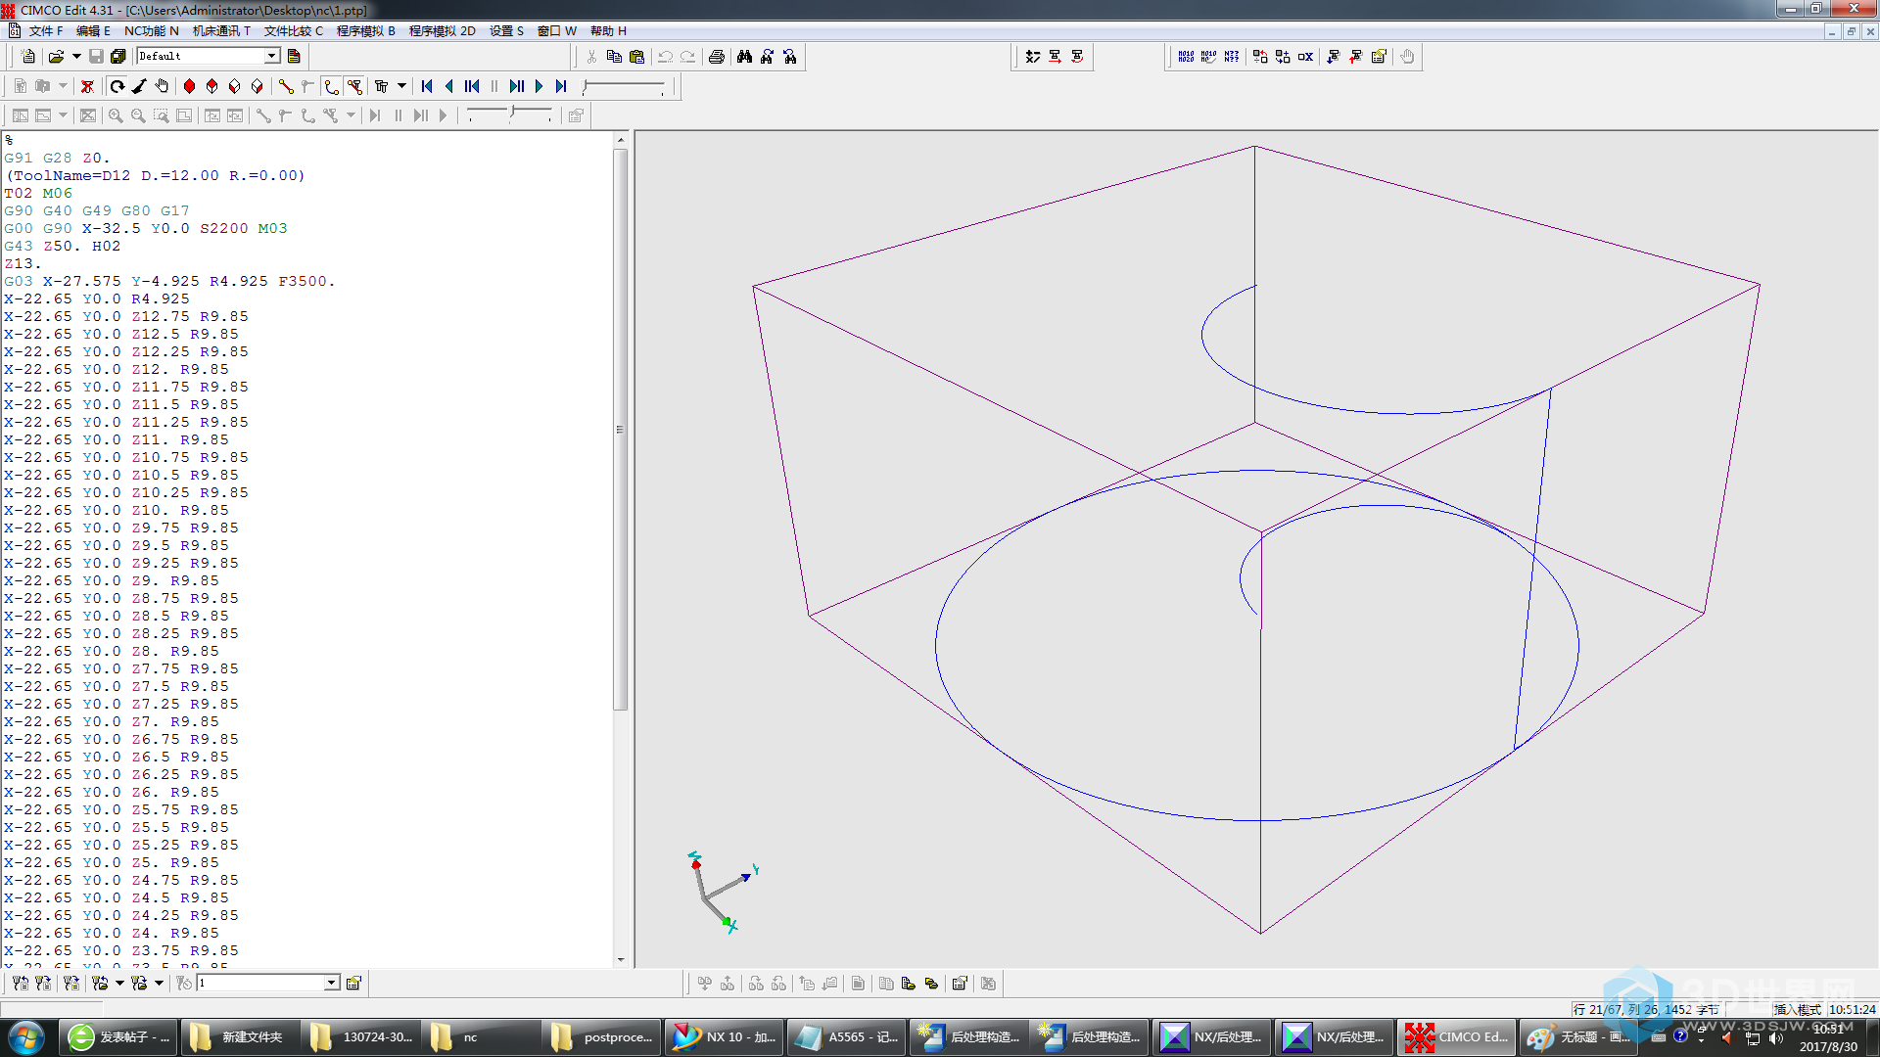Click the white cube view icon on the far right

pos(258,86)
